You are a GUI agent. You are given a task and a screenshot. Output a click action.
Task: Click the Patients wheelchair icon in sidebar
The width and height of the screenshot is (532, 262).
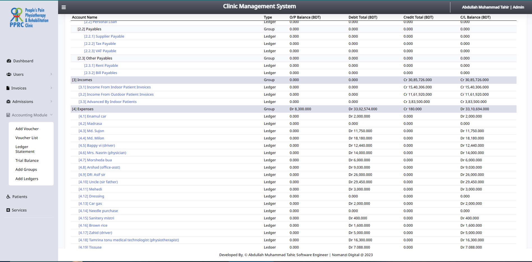coord(8,197)
